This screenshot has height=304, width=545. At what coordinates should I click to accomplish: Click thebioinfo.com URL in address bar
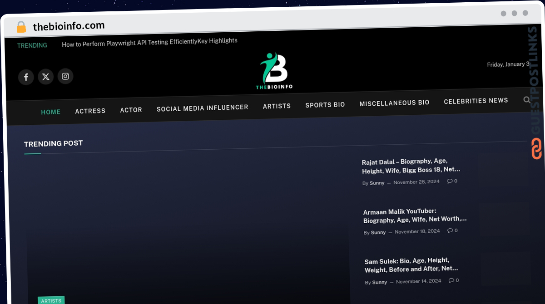(69, 26)
